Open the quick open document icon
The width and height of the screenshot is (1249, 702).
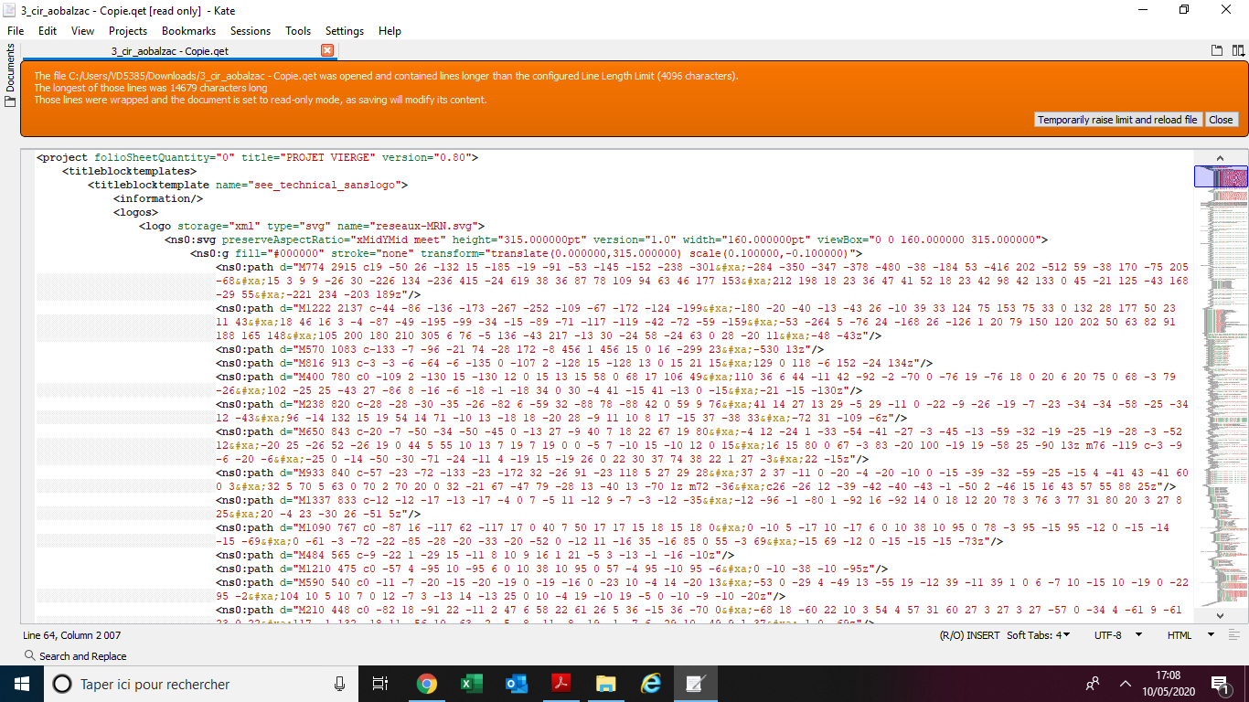1216,50
